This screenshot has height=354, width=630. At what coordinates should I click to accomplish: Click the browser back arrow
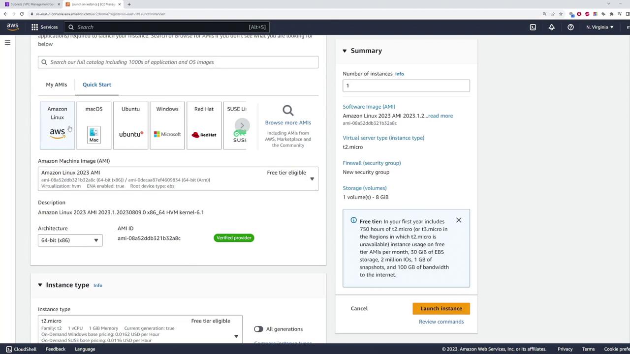(x=6, y=14)
